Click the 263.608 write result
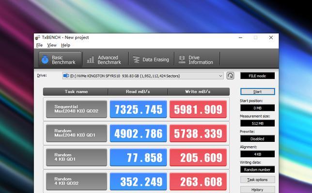This screenshot has height=193, width=312. pos(198,181)
